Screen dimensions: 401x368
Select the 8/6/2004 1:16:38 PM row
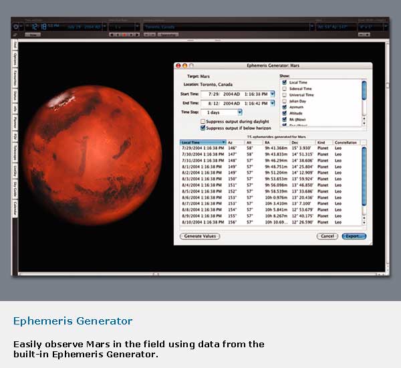[271, 197]
